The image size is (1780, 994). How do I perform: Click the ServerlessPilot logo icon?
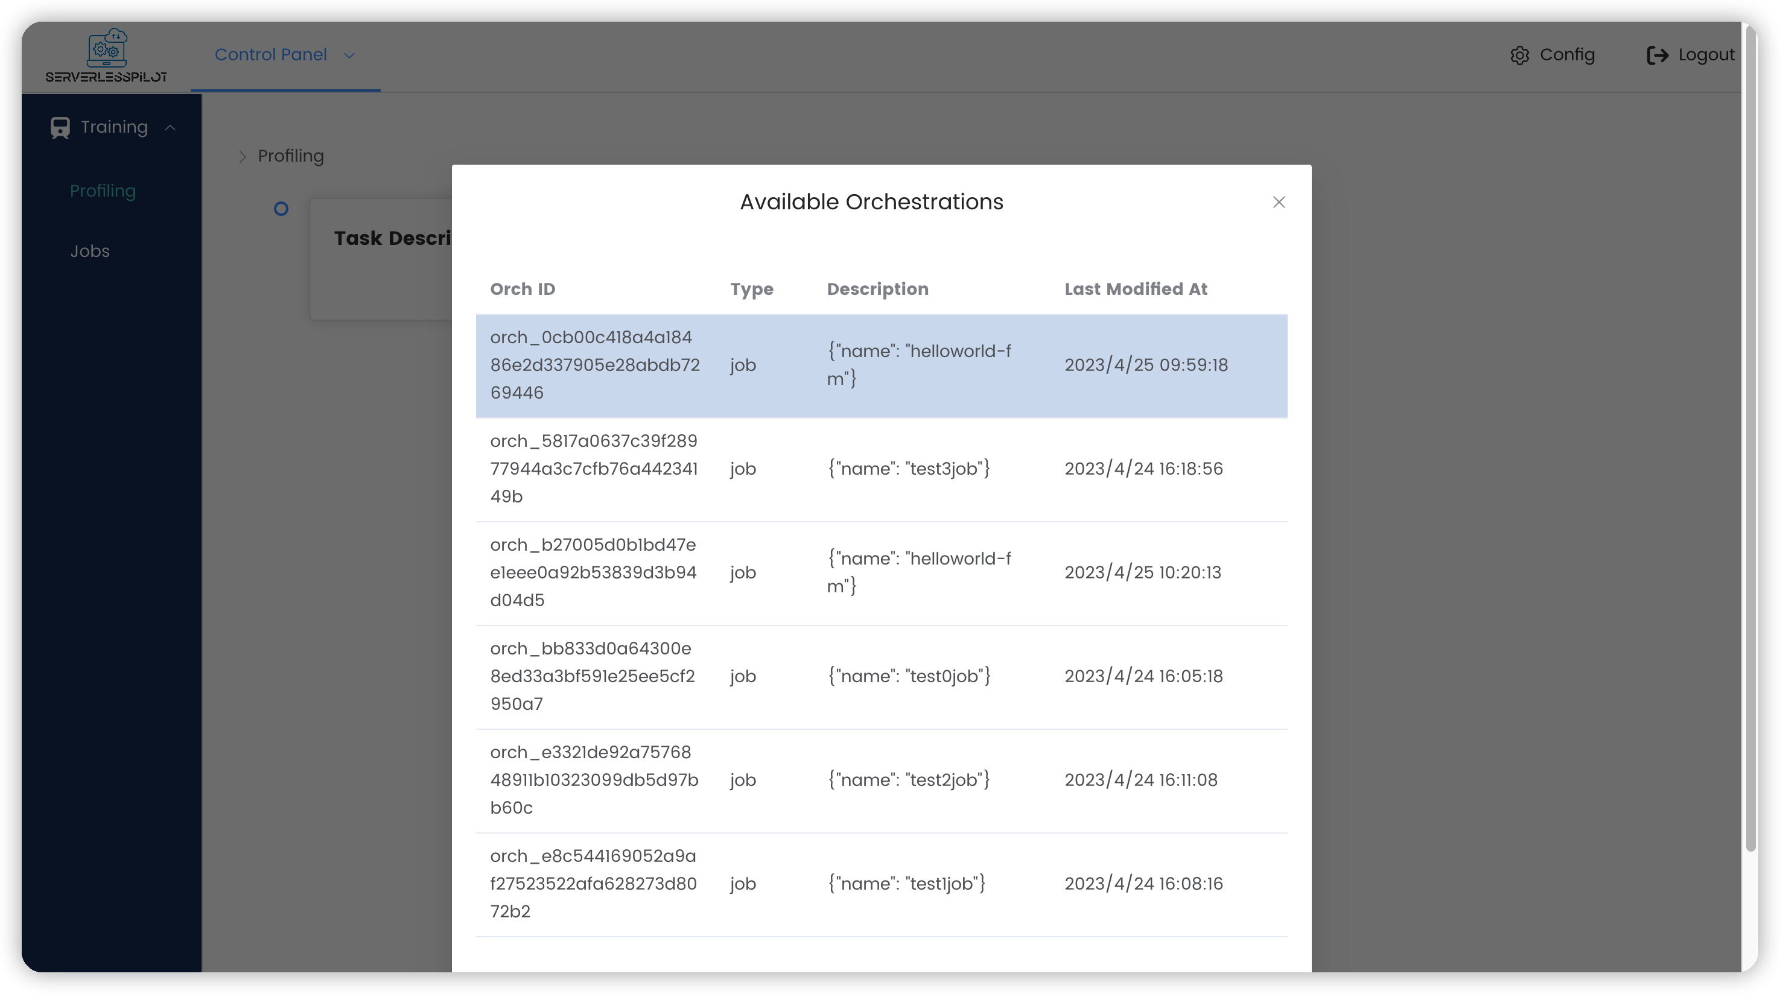(106, 48)
